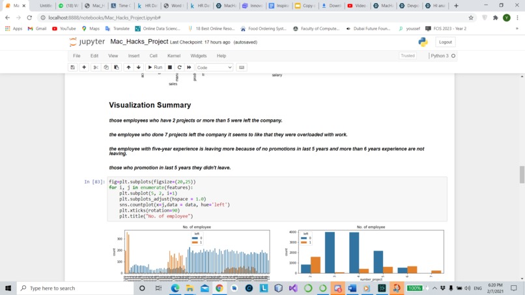Open the Help menu
This screenshot has width=525, height=295.
click(x=221, y=56)
